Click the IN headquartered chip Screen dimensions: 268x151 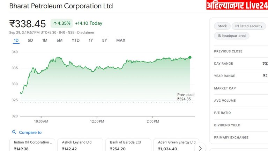232,36
